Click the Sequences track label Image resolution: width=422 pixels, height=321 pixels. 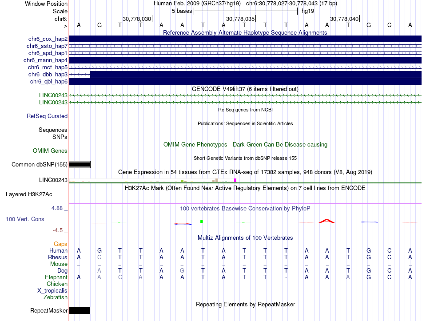53,130
